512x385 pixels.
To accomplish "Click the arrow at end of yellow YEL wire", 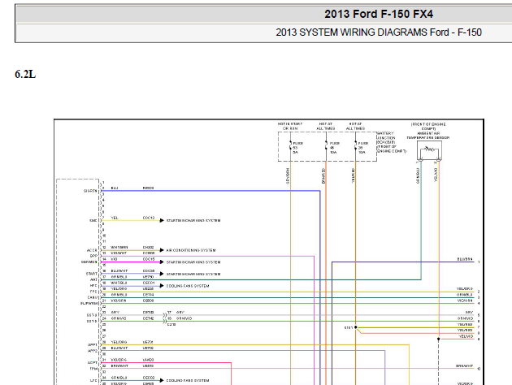I will tap(162, 221).
